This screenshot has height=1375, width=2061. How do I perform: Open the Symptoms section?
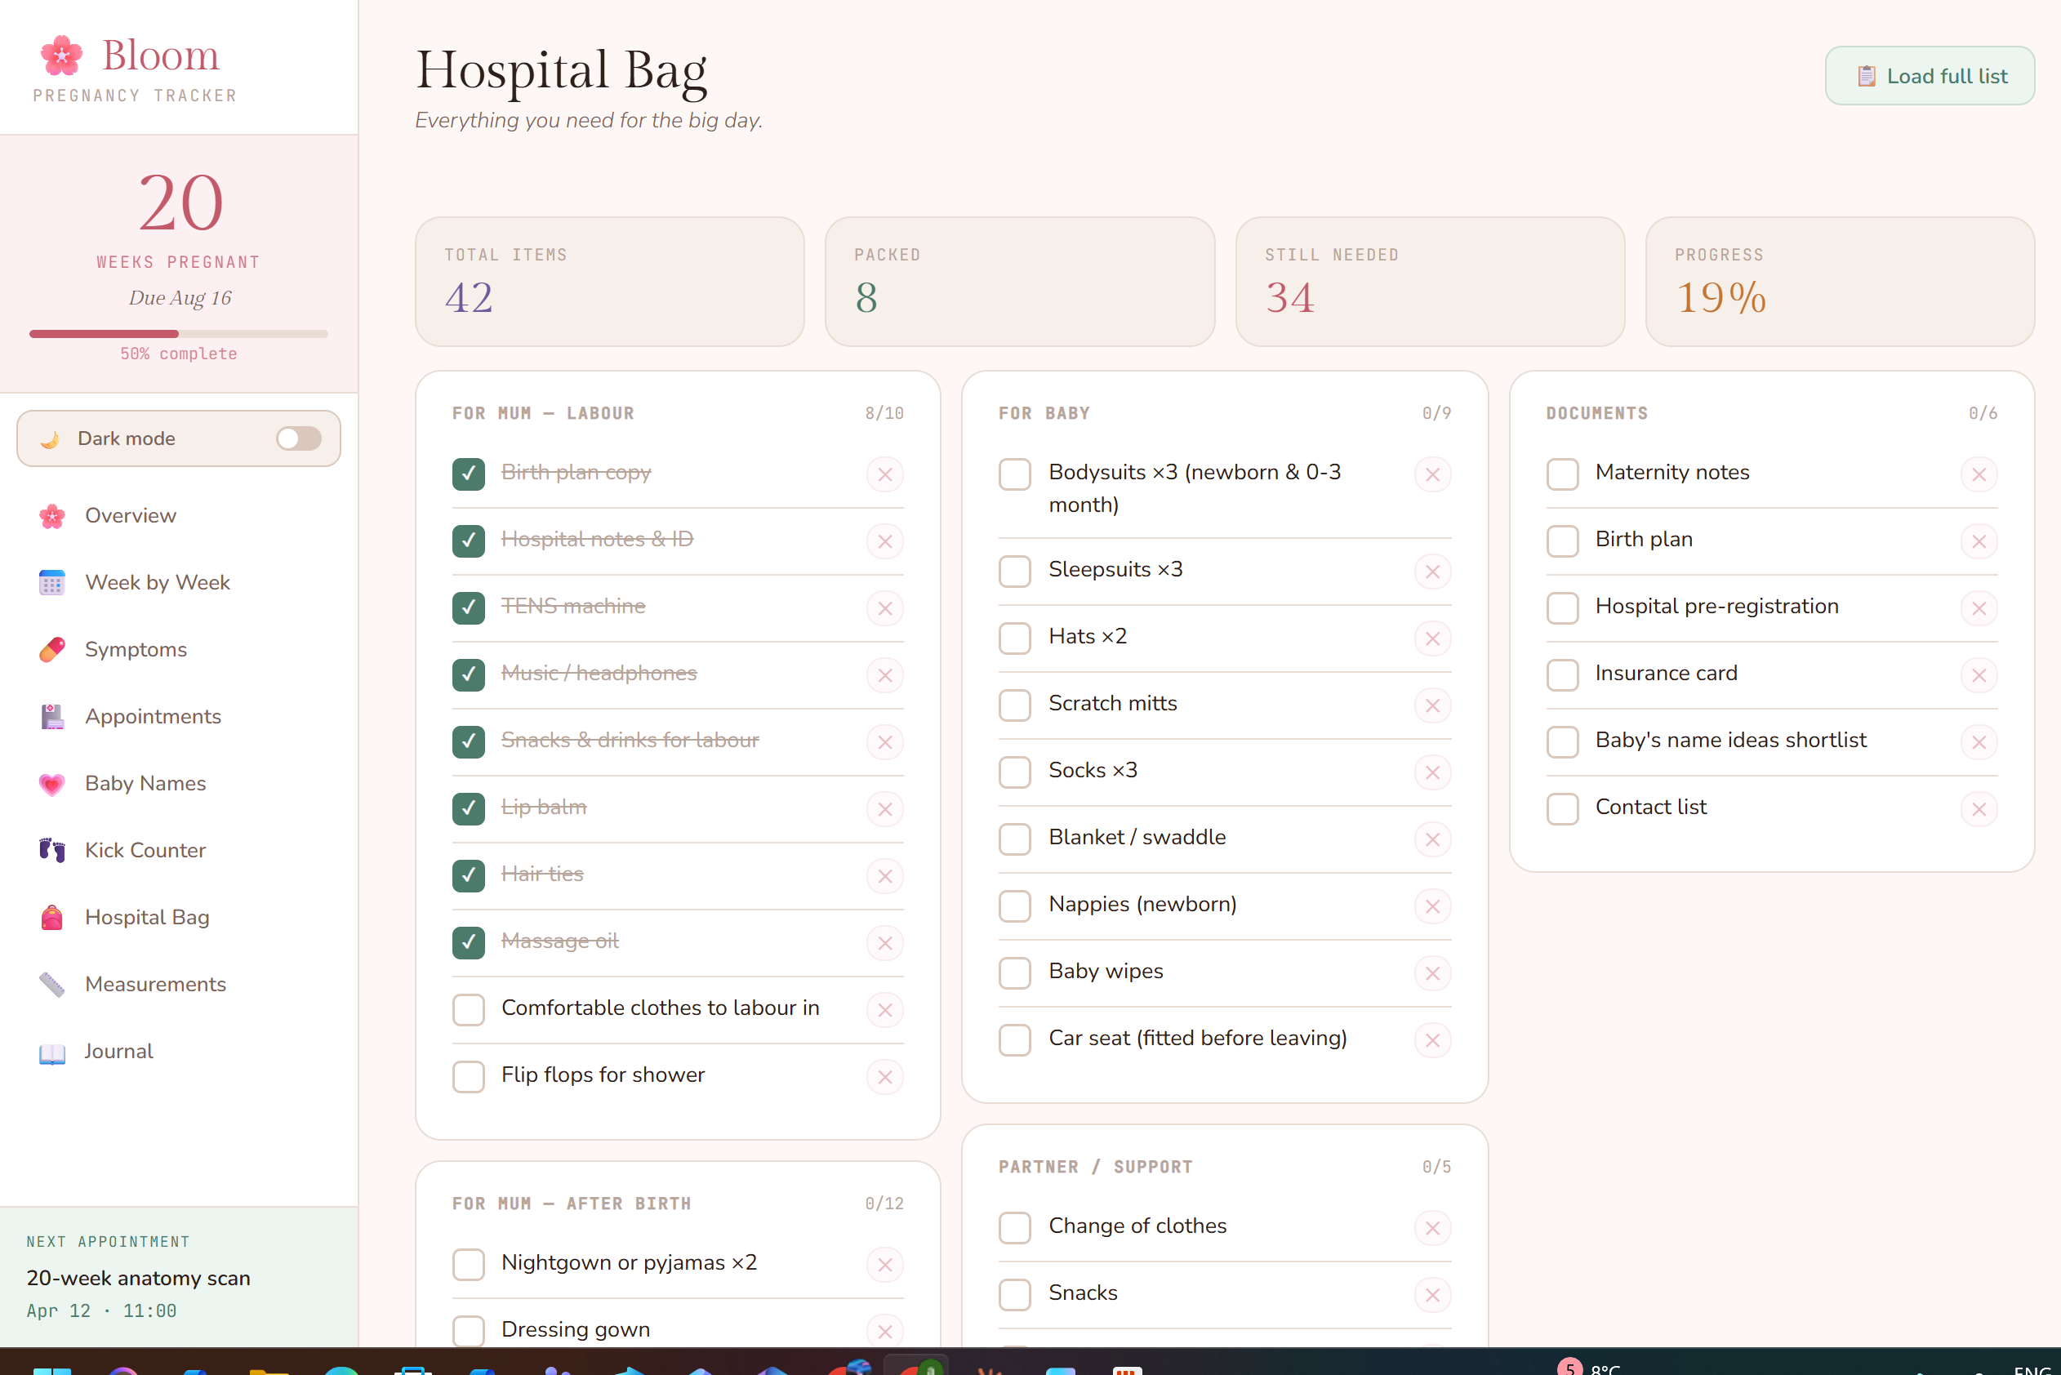tap(178, 650)
